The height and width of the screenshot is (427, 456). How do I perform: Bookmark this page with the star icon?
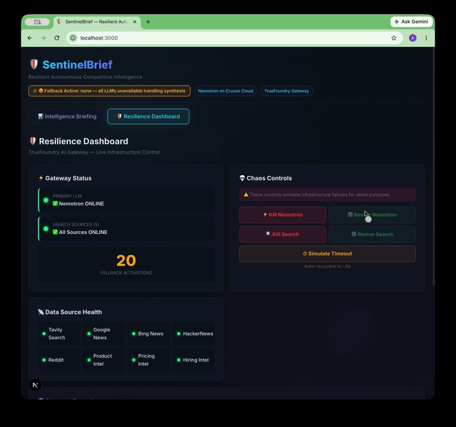pos(394,38)
